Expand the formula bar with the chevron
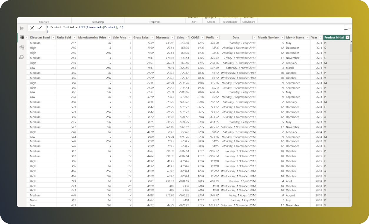The width and height of the screenshot is (369, 224). pyautogui.click(x=349, y=28)
